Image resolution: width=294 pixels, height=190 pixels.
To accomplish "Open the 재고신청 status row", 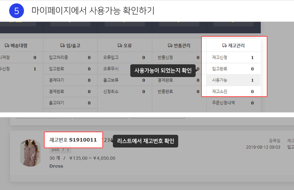I will point(233,57).
